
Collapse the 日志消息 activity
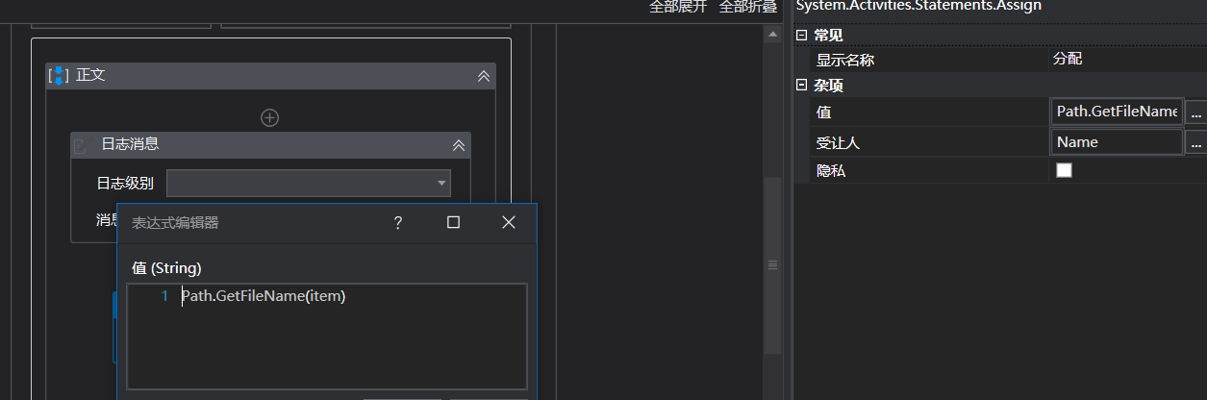point(459,145)
